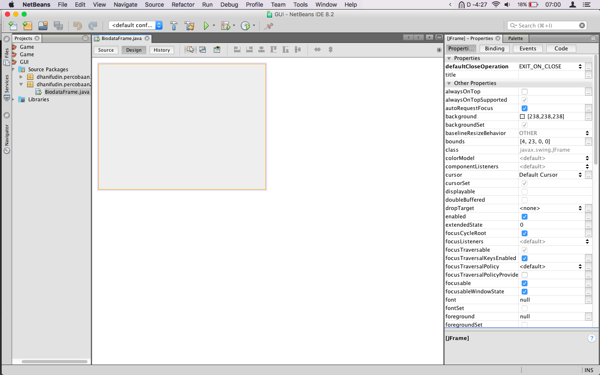Switch to the Binding tab
This screenshot has height=375, width=600.
[495, 49]
